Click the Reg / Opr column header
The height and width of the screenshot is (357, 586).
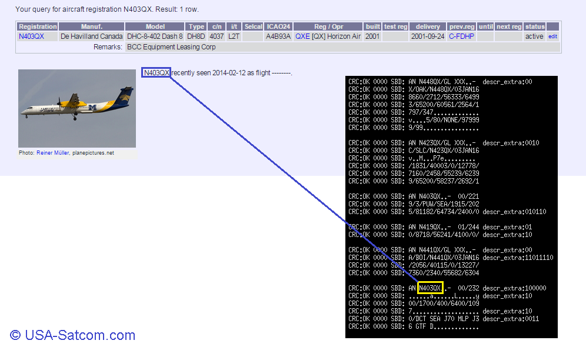coord(328,26)
